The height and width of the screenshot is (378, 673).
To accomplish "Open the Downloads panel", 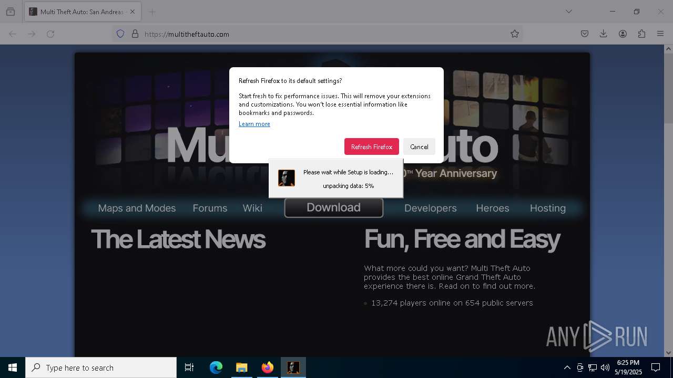I will tap(604, 34).
